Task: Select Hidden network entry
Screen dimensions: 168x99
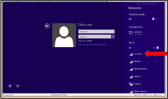Action: (x=140, y=91)
